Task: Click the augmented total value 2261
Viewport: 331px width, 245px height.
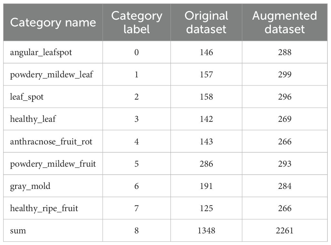Action: pos(284,230)
